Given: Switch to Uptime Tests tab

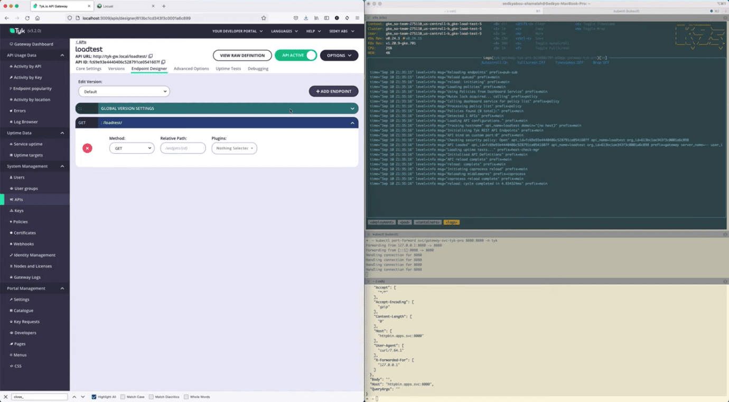Looking at the screenshot, I should point(228,69).
